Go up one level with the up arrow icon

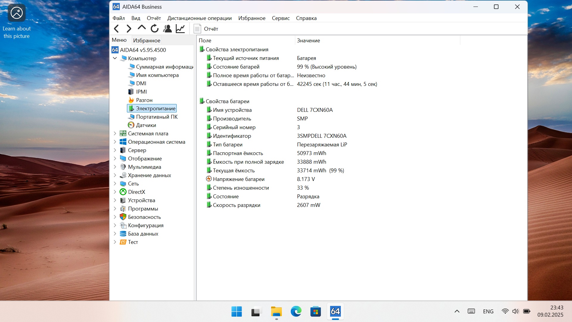(142, 28)
